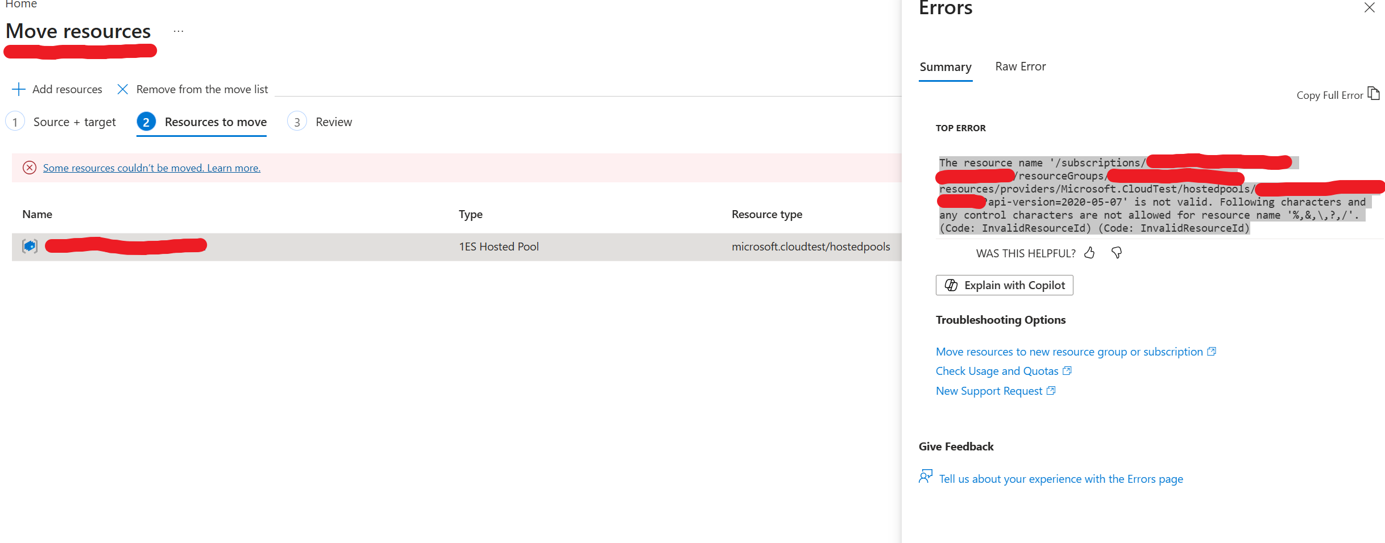Open Some resources couldn't be moved link
Viewport: 1385px width, 543px height.
[152, 168]
